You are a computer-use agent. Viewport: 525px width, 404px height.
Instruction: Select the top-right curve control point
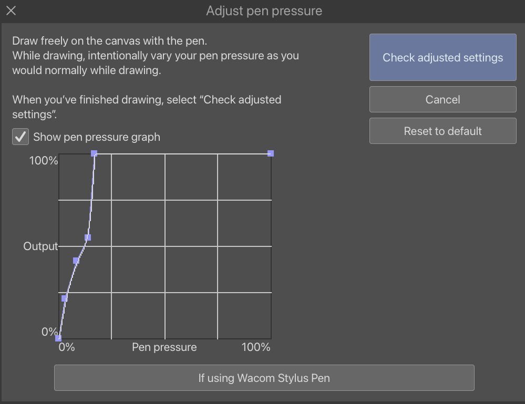point(271,153)
